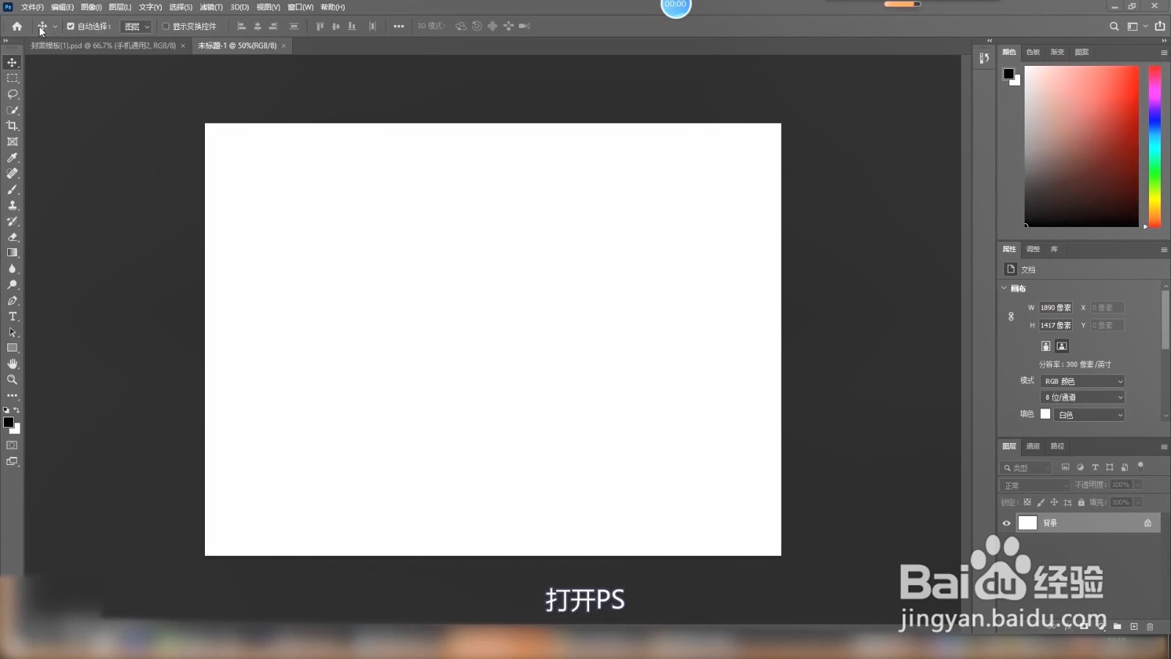Open the 8 位/通道 bit depth dropdown
Screen dimensions: 1171x659
1082,398
